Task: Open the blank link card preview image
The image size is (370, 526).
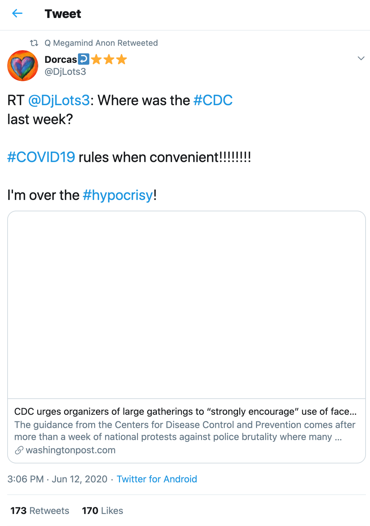Action: (186, 305)
